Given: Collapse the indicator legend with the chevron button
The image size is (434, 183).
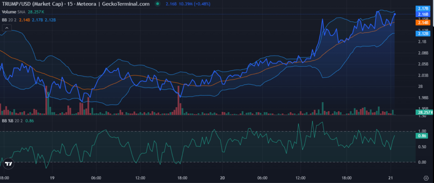Looking at the screenshot, I should (x=7, y=28).
